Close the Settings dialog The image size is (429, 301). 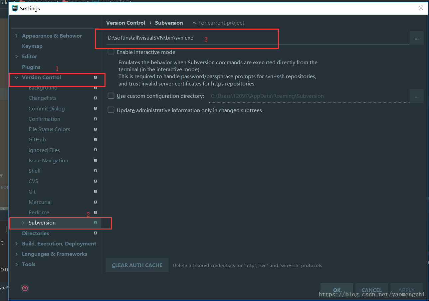click(421, 9)
